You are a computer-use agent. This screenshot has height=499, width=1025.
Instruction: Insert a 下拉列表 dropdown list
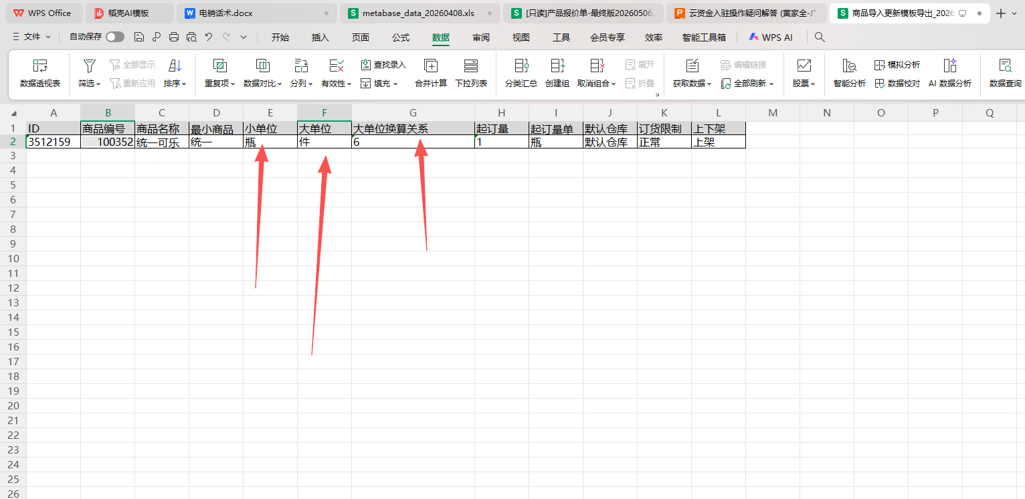click(471, 73)
